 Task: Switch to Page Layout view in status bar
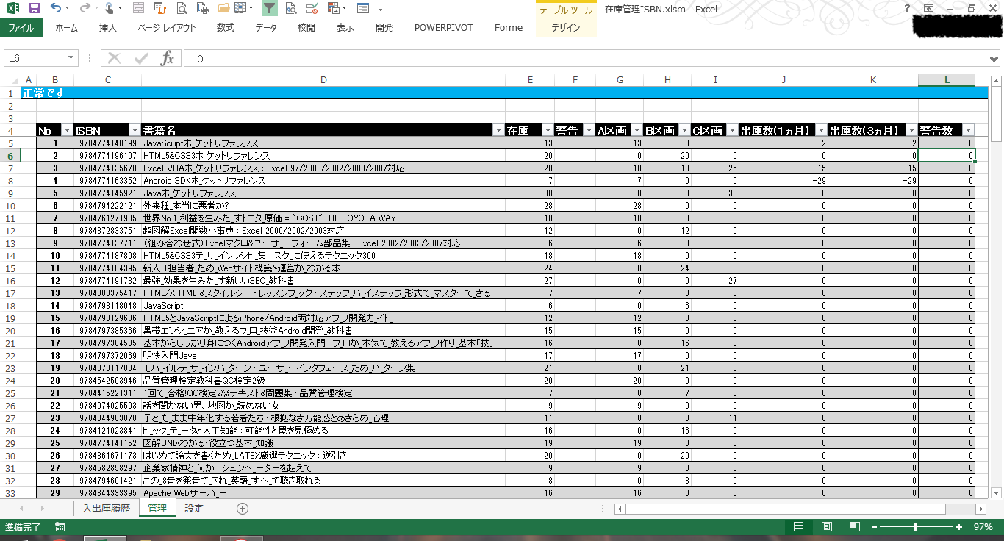826,527
